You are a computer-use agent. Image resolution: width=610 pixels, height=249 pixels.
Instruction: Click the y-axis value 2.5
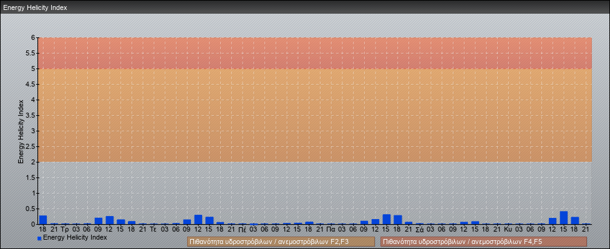(x=31, y=146)
